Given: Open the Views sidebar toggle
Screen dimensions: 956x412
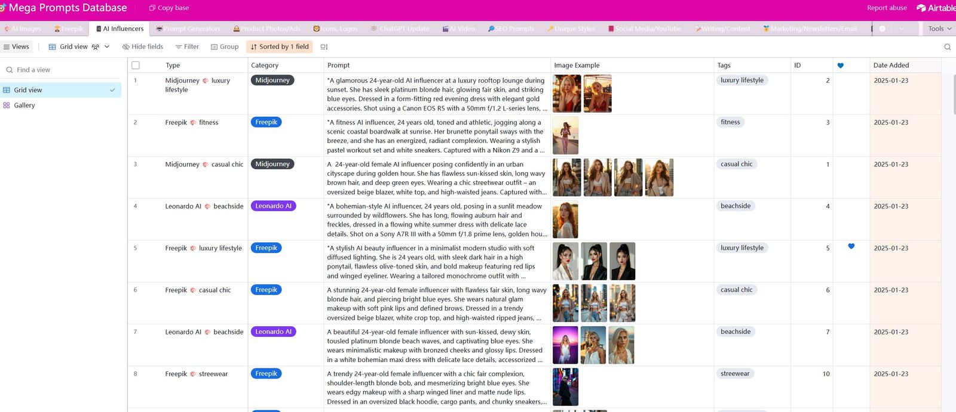Looking at the screenshot, I should click(16, 47).
